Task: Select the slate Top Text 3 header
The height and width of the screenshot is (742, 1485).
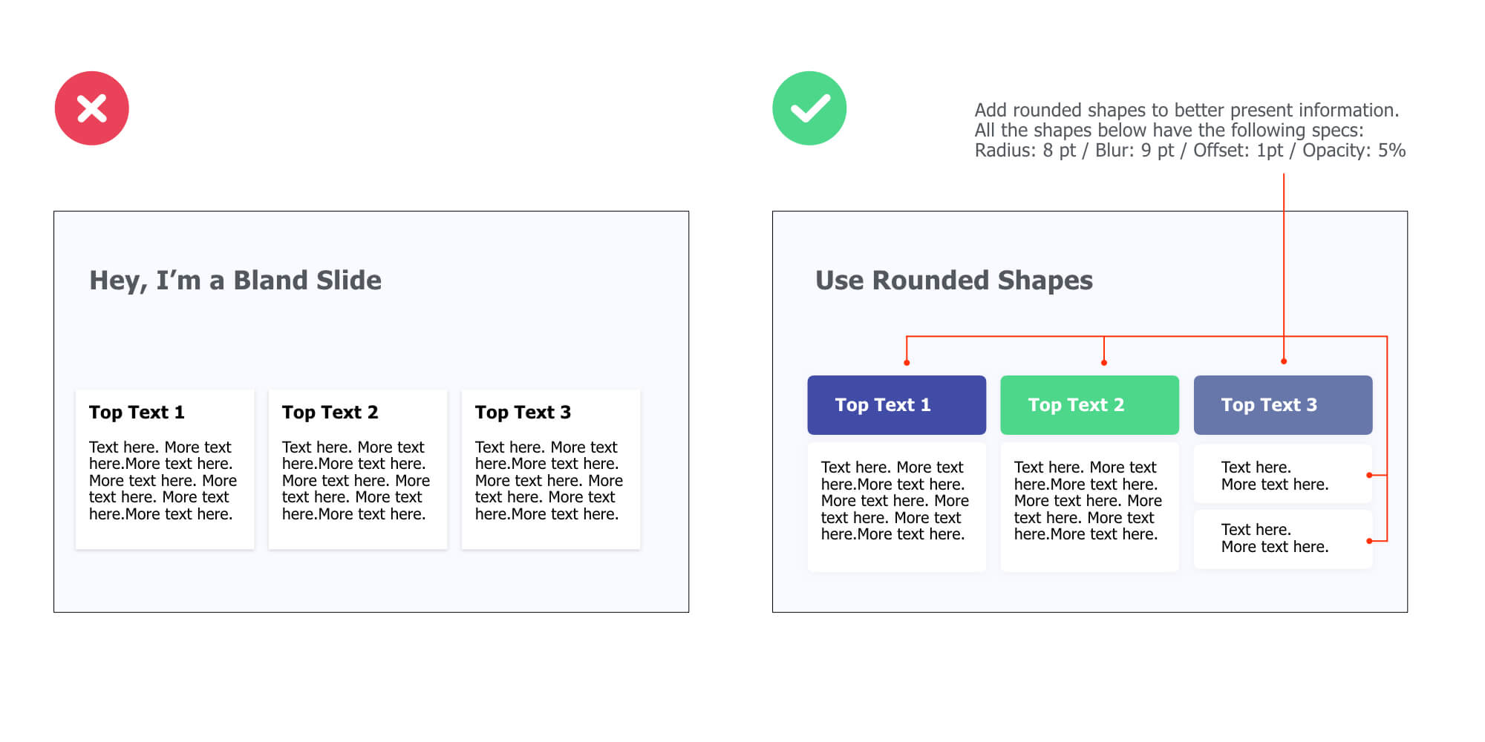Action: [x=1282, y=405]
